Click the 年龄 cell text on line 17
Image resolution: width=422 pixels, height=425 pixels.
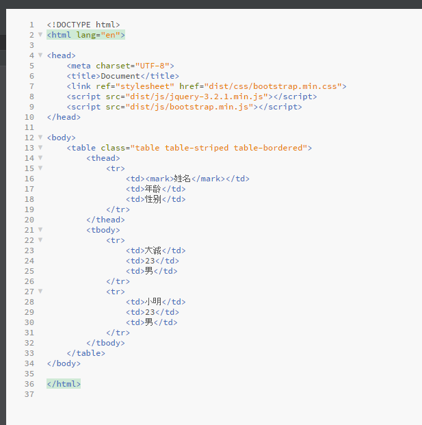(x=153, y=189)
